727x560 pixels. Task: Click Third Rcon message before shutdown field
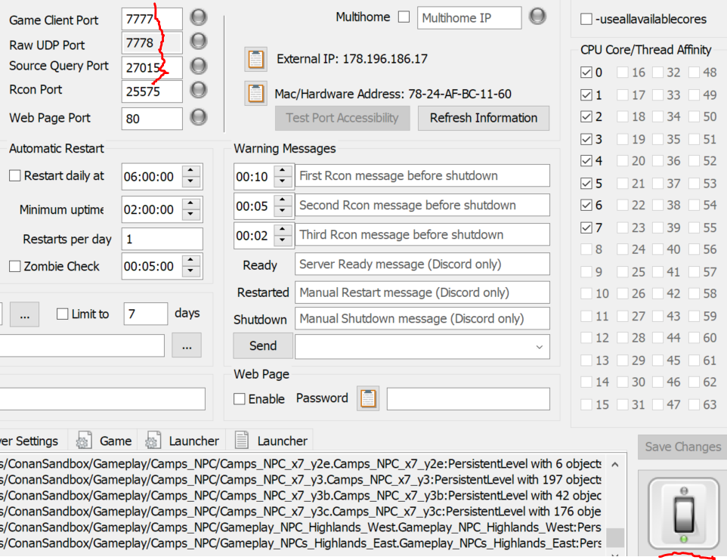pos(422,234)
